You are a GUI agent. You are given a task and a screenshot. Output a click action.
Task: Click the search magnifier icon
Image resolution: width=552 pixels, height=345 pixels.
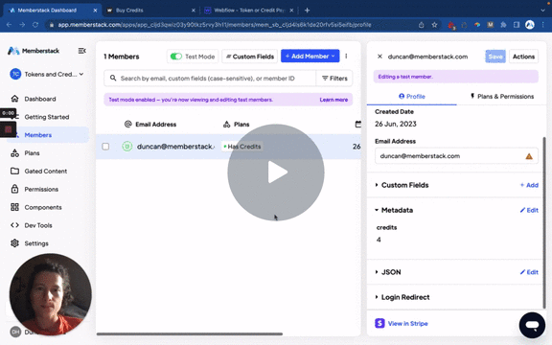(x=113, y=78)
